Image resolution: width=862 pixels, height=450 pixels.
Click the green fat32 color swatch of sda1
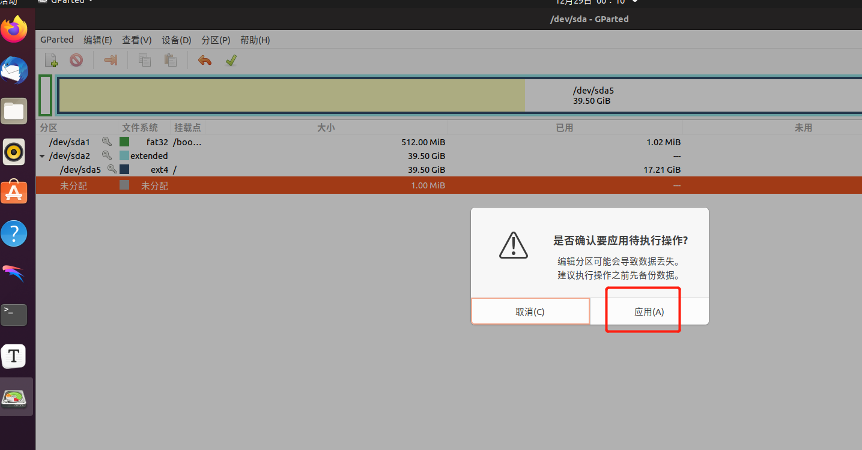(124, 142)
